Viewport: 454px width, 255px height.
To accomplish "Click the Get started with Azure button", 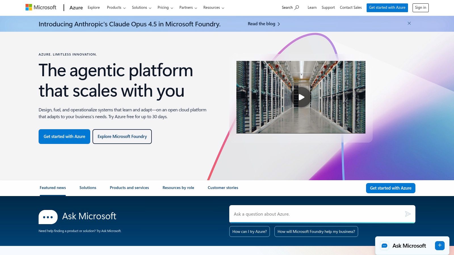I will point(64,136).
